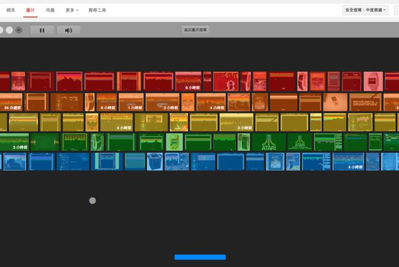Switch to the 網頁 tab
This screenshot has height=267, width=399.
click(10, 10)
